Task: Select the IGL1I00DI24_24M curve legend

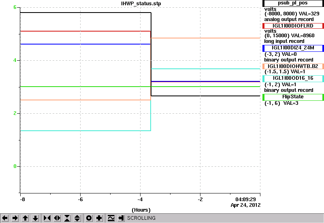Action: point(293,48)
